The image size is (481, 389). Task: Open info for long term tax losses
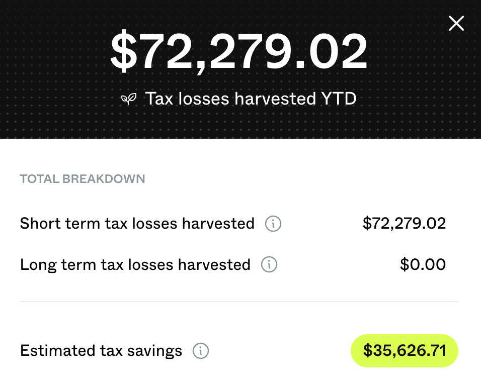pos(269,264)
